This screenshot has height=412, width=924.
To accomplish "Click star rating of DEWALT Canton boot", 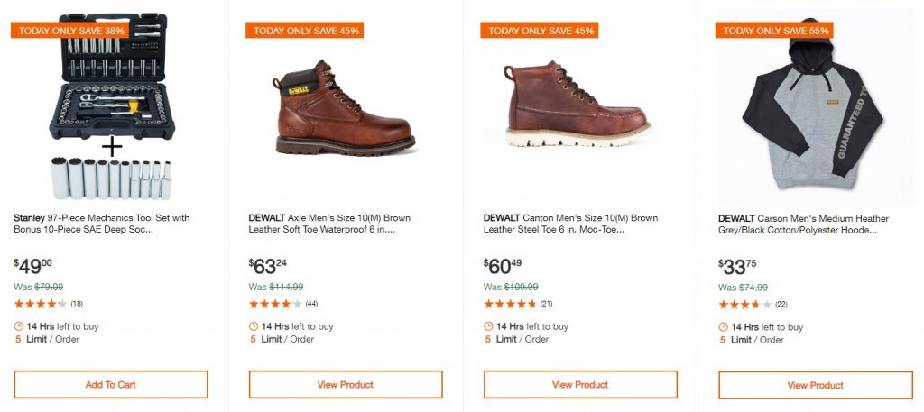I will pos(510,304).
